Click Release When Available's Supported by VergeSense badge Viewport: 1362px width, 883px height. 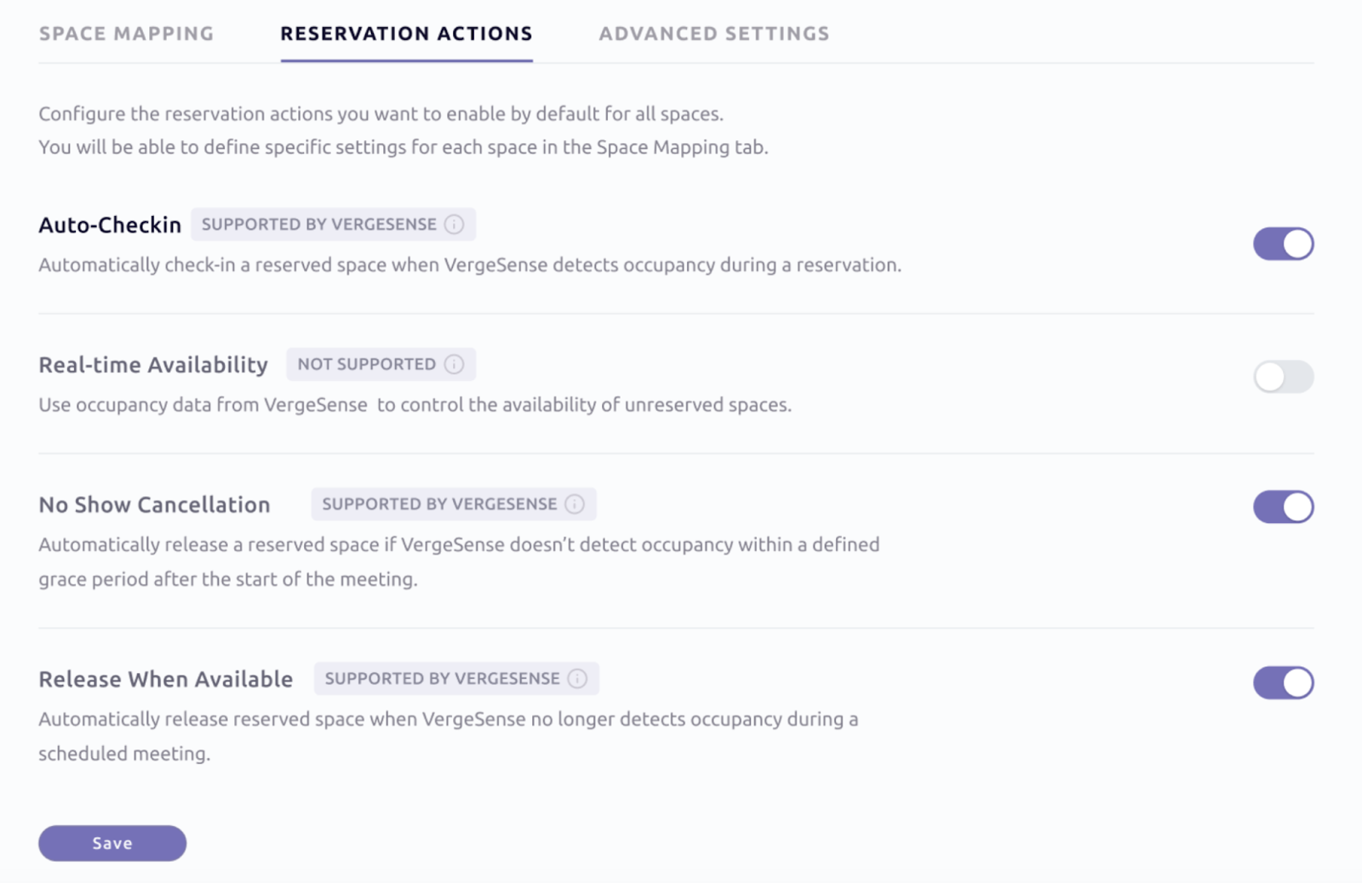pyautogui.click(x=456, y=679)
